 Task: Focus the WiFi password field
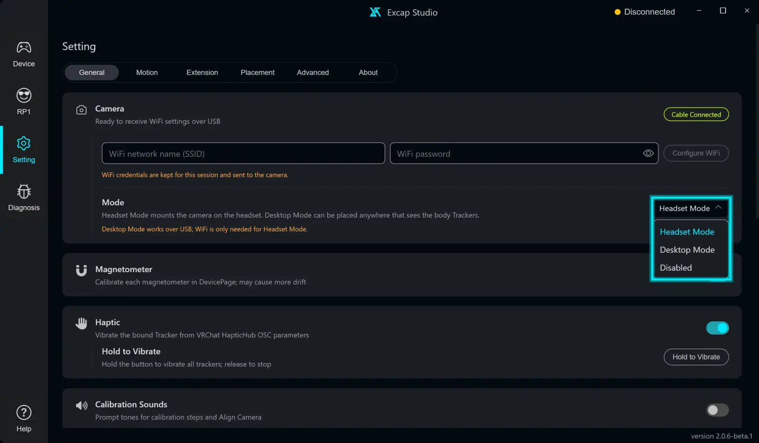(524, 153)
